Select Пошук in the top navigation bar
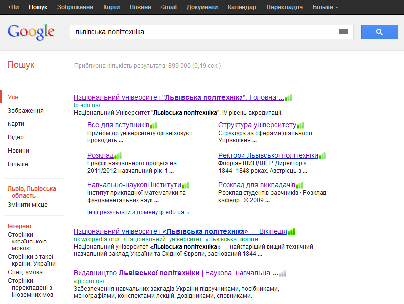 [38, 7]
